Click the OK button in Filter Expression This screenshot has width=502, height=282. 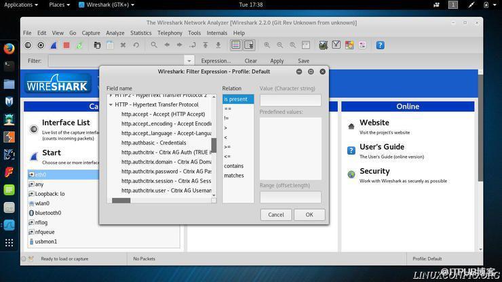tap(309, 215)
